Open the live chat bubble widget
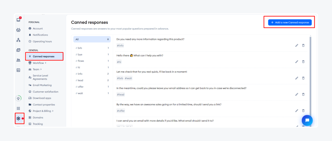332x141 pixels. pyautogui.click(x=307, y=120)
